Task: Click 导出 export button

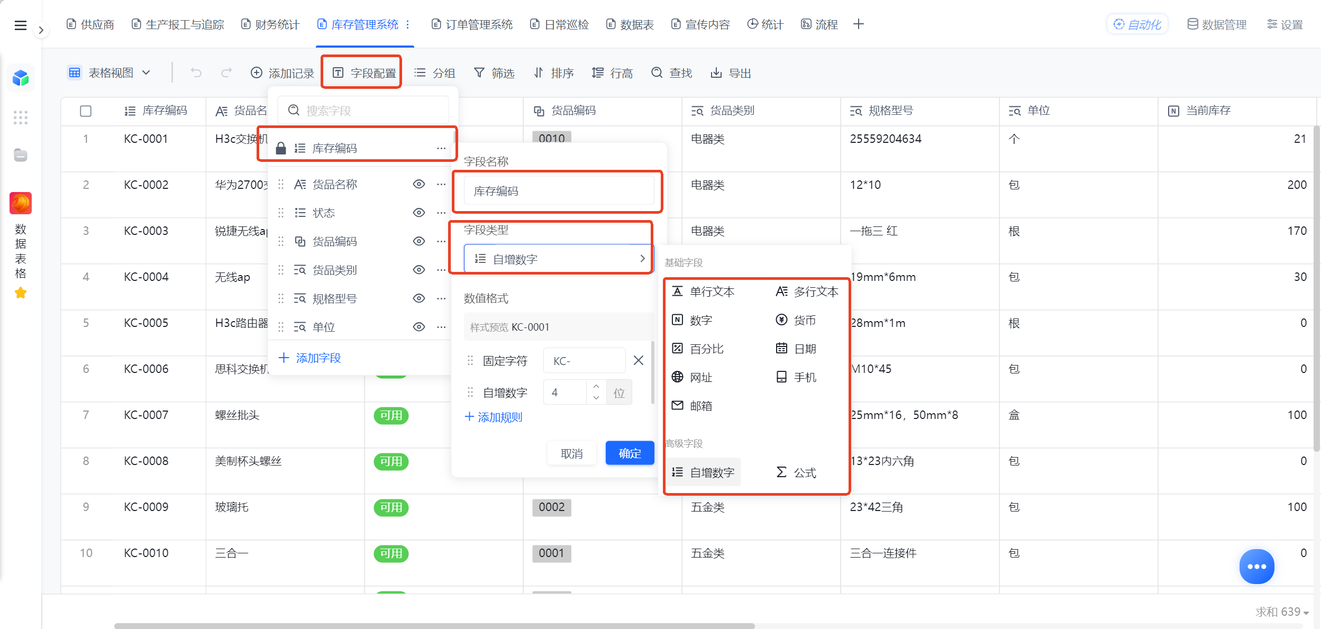Action: (731, 73)
